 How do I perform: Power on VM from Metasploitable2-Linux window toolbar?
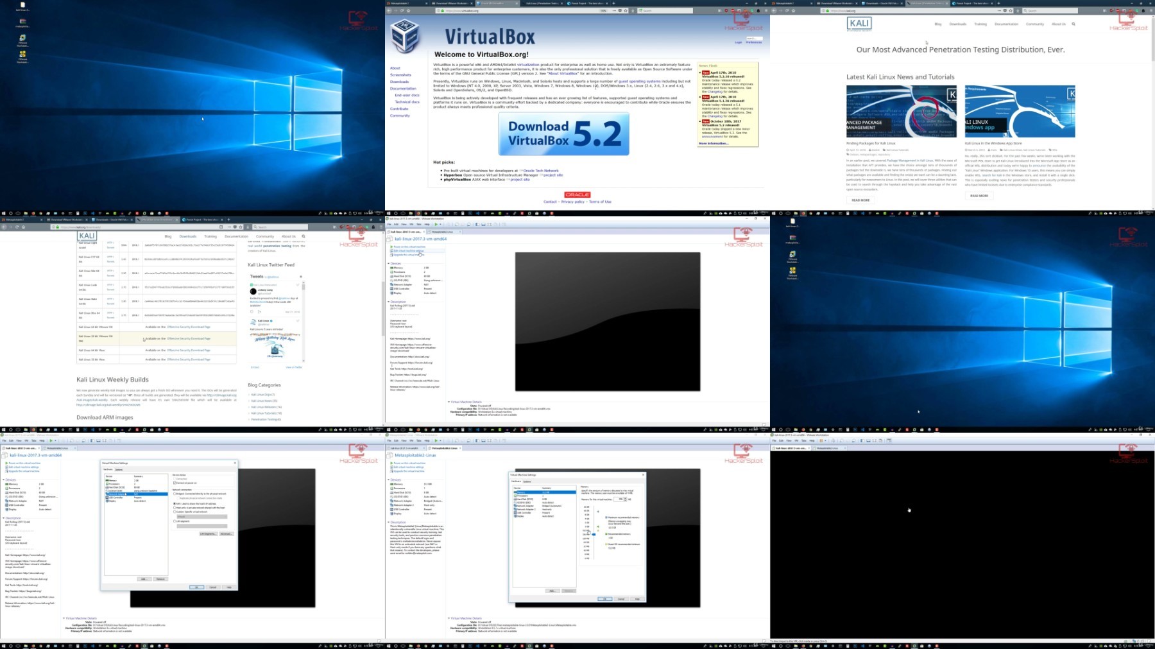(436, 440)
